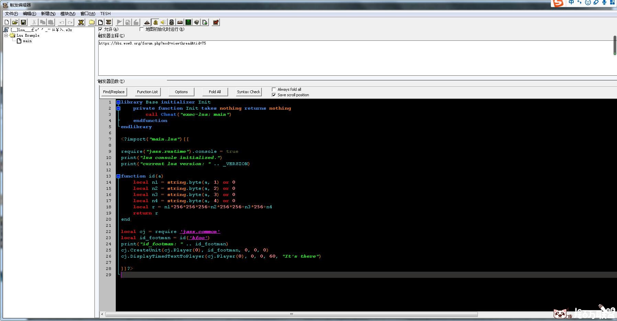
Task: Uncheck Save scroll position
Action: (274, 95)
